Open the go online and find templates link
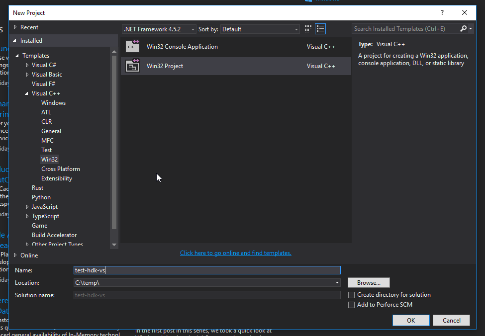485x336 pixels. coord(235,252)
